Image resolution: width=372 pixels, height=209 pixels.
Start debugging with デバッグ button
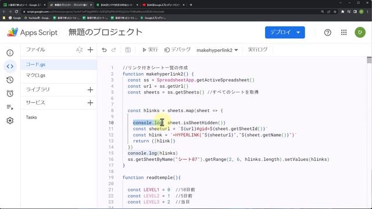tap(177, 50)
